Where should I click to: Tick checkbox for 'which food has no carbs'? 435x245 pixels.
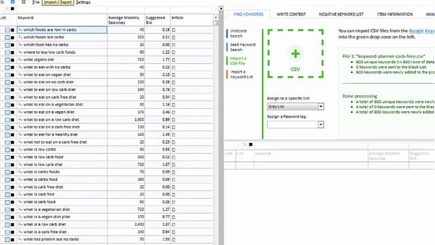point(7,45)
